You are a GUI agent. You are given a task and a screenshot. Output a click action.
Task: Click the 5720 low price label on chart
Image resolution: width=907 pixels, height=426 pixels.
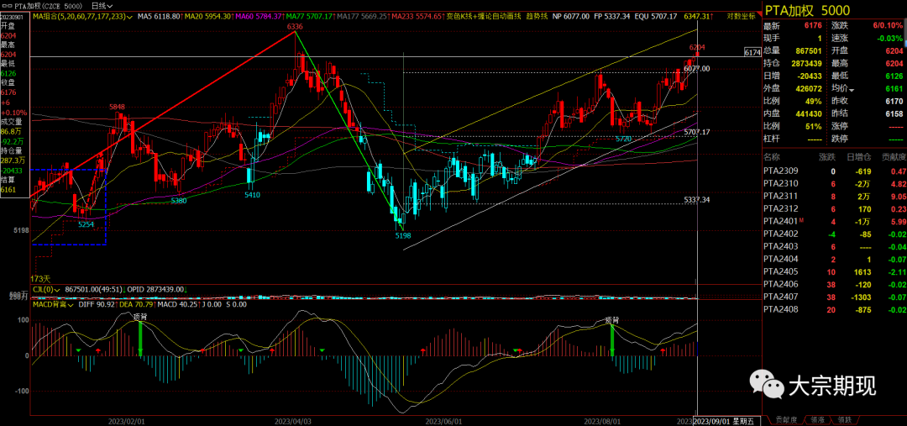622,139
